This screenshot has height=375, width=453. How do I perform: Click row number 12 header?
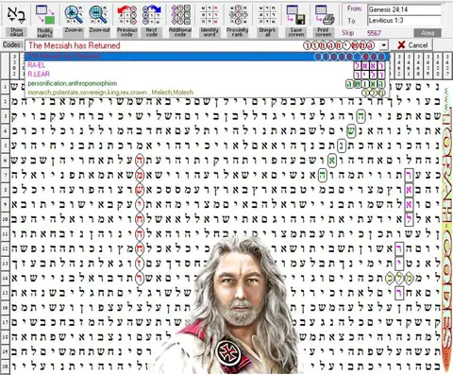[6, 248]
